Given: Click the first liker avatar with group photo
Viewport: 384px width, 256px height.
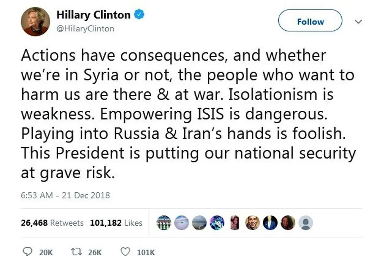Looking at the screenshot, I should pos(164,223).
